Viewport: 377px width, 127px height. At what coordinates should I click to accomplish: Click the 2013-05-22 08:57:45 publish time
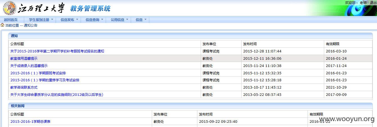click(262, 95)
